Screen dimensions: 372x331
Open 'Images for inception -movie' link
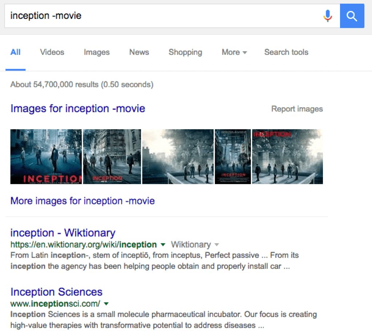click(78, 109)
